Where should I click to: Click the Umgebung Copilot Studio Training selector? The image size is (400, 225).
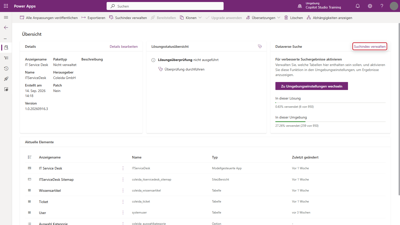[x=319, y=6]
